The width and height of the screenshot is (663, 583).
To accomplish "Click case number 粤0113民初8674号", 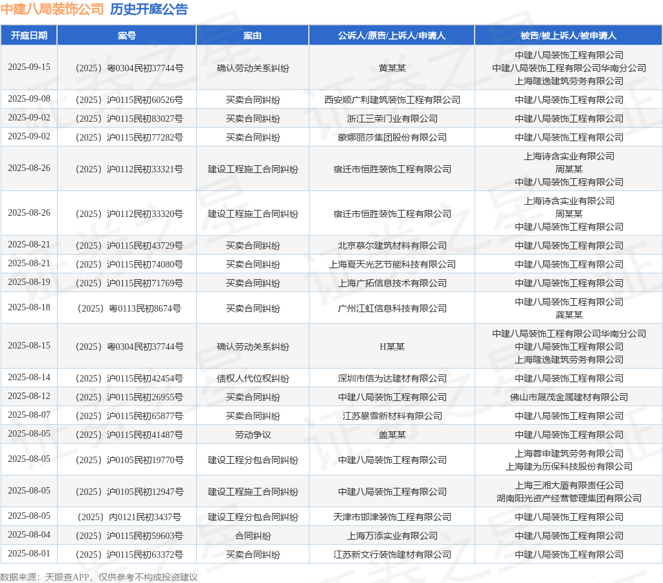I will point(129,308).
